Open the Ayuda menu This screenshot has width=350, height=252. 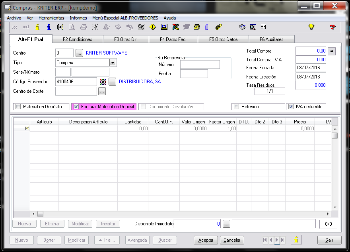coord(170,18)
